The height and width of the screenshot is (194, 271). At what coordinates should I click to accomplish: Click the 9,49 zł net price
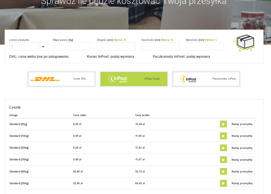pos(77,160)
